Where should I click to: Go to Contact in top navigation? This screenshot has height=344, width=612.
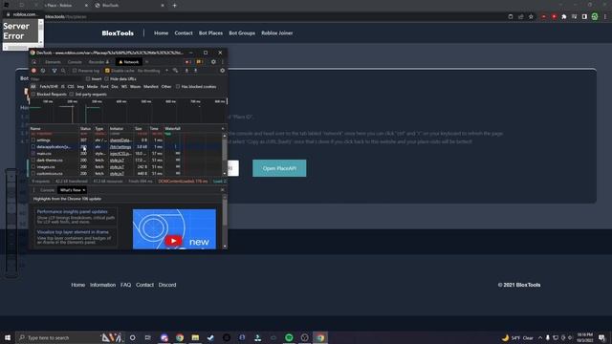coord(184,33)
